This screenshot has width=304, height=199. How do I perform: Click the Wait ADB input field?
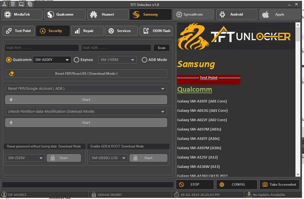pyautogui.click(x=116, y=48)
